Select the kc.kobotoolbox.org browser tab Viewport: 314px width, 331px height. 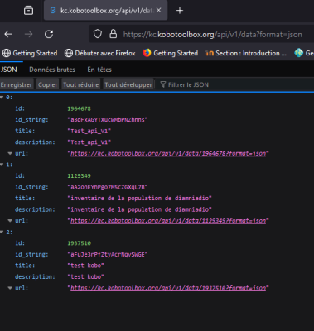[106, 11]
